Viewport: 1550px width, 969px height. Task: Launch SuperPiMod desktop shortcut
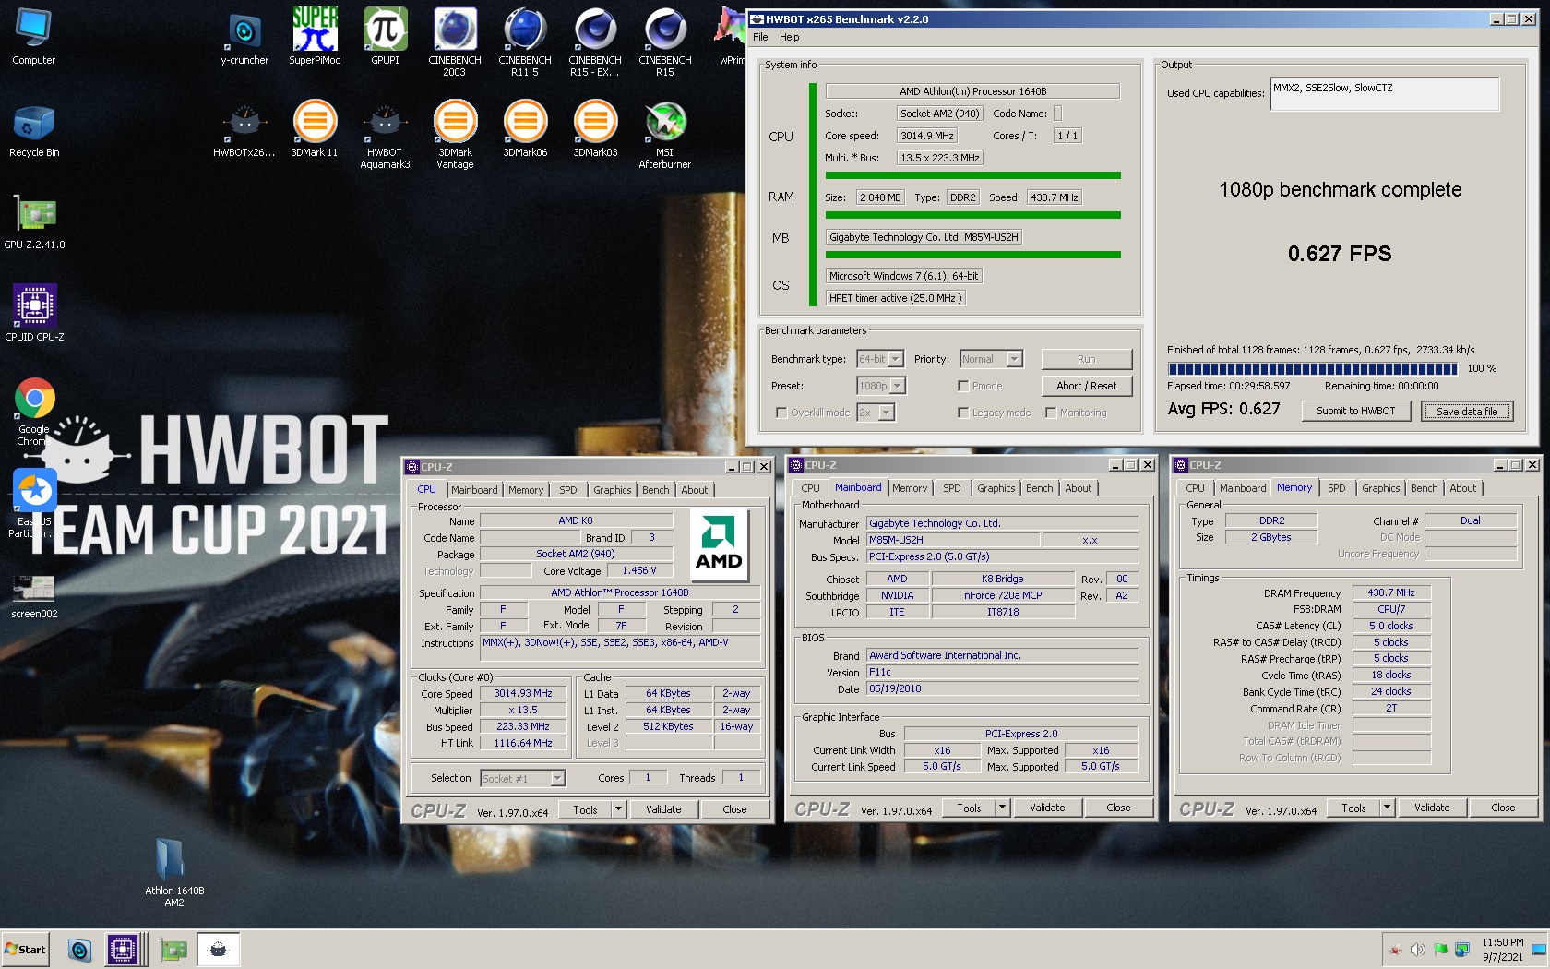315,37
